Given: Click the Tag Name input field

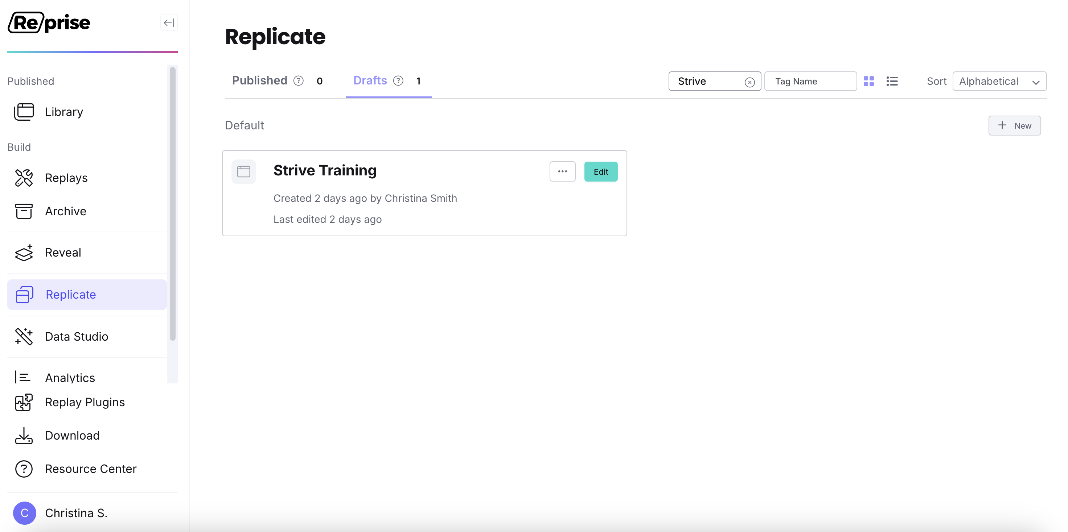Looking at the screenshot, I should tap(810, 81).
